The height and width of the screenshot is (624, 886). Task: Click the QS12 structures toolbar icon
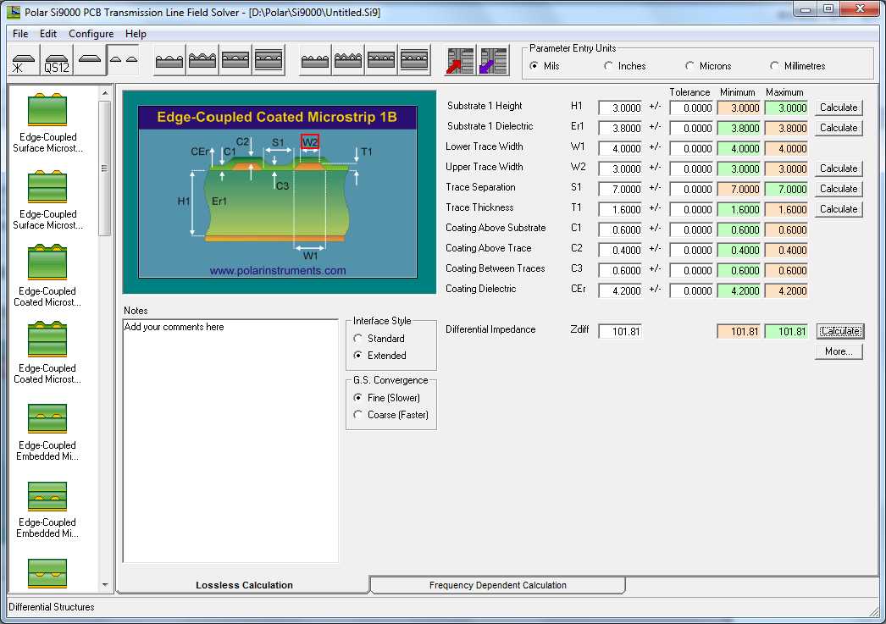[x=57, y=60]
